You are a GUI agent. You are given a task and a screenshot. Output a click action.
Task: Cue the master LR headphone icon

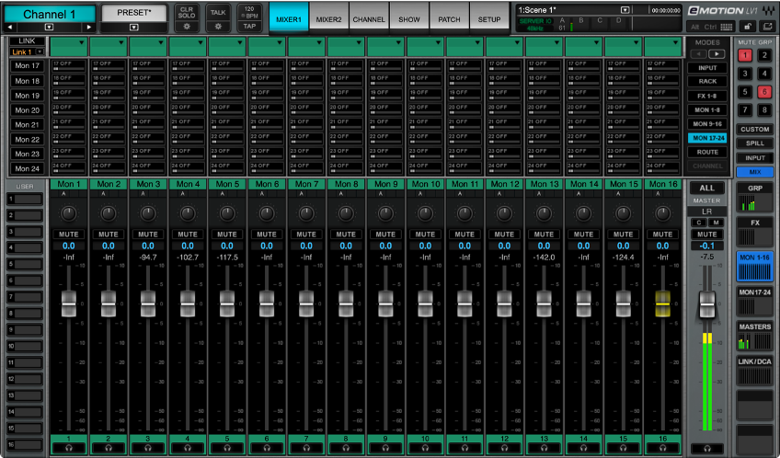(x=706, y=449)
